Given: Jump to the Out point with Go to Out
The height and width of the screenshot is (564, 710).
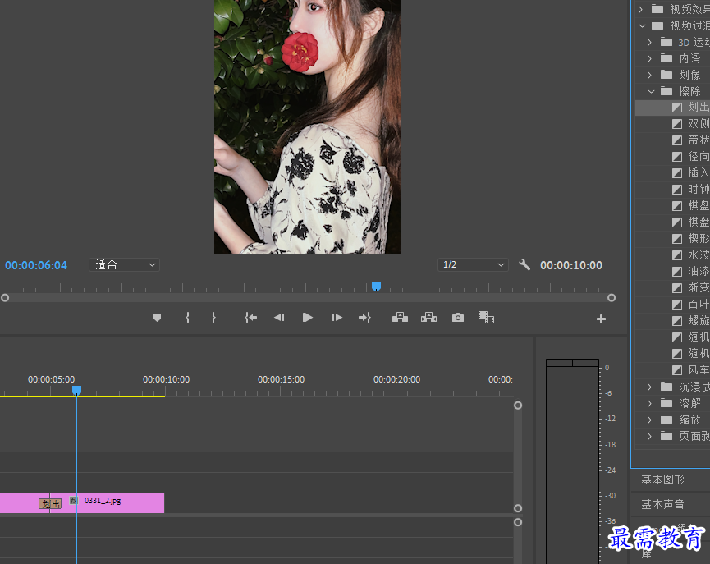Looking at the screenshot, I should (x=365, y=318).
